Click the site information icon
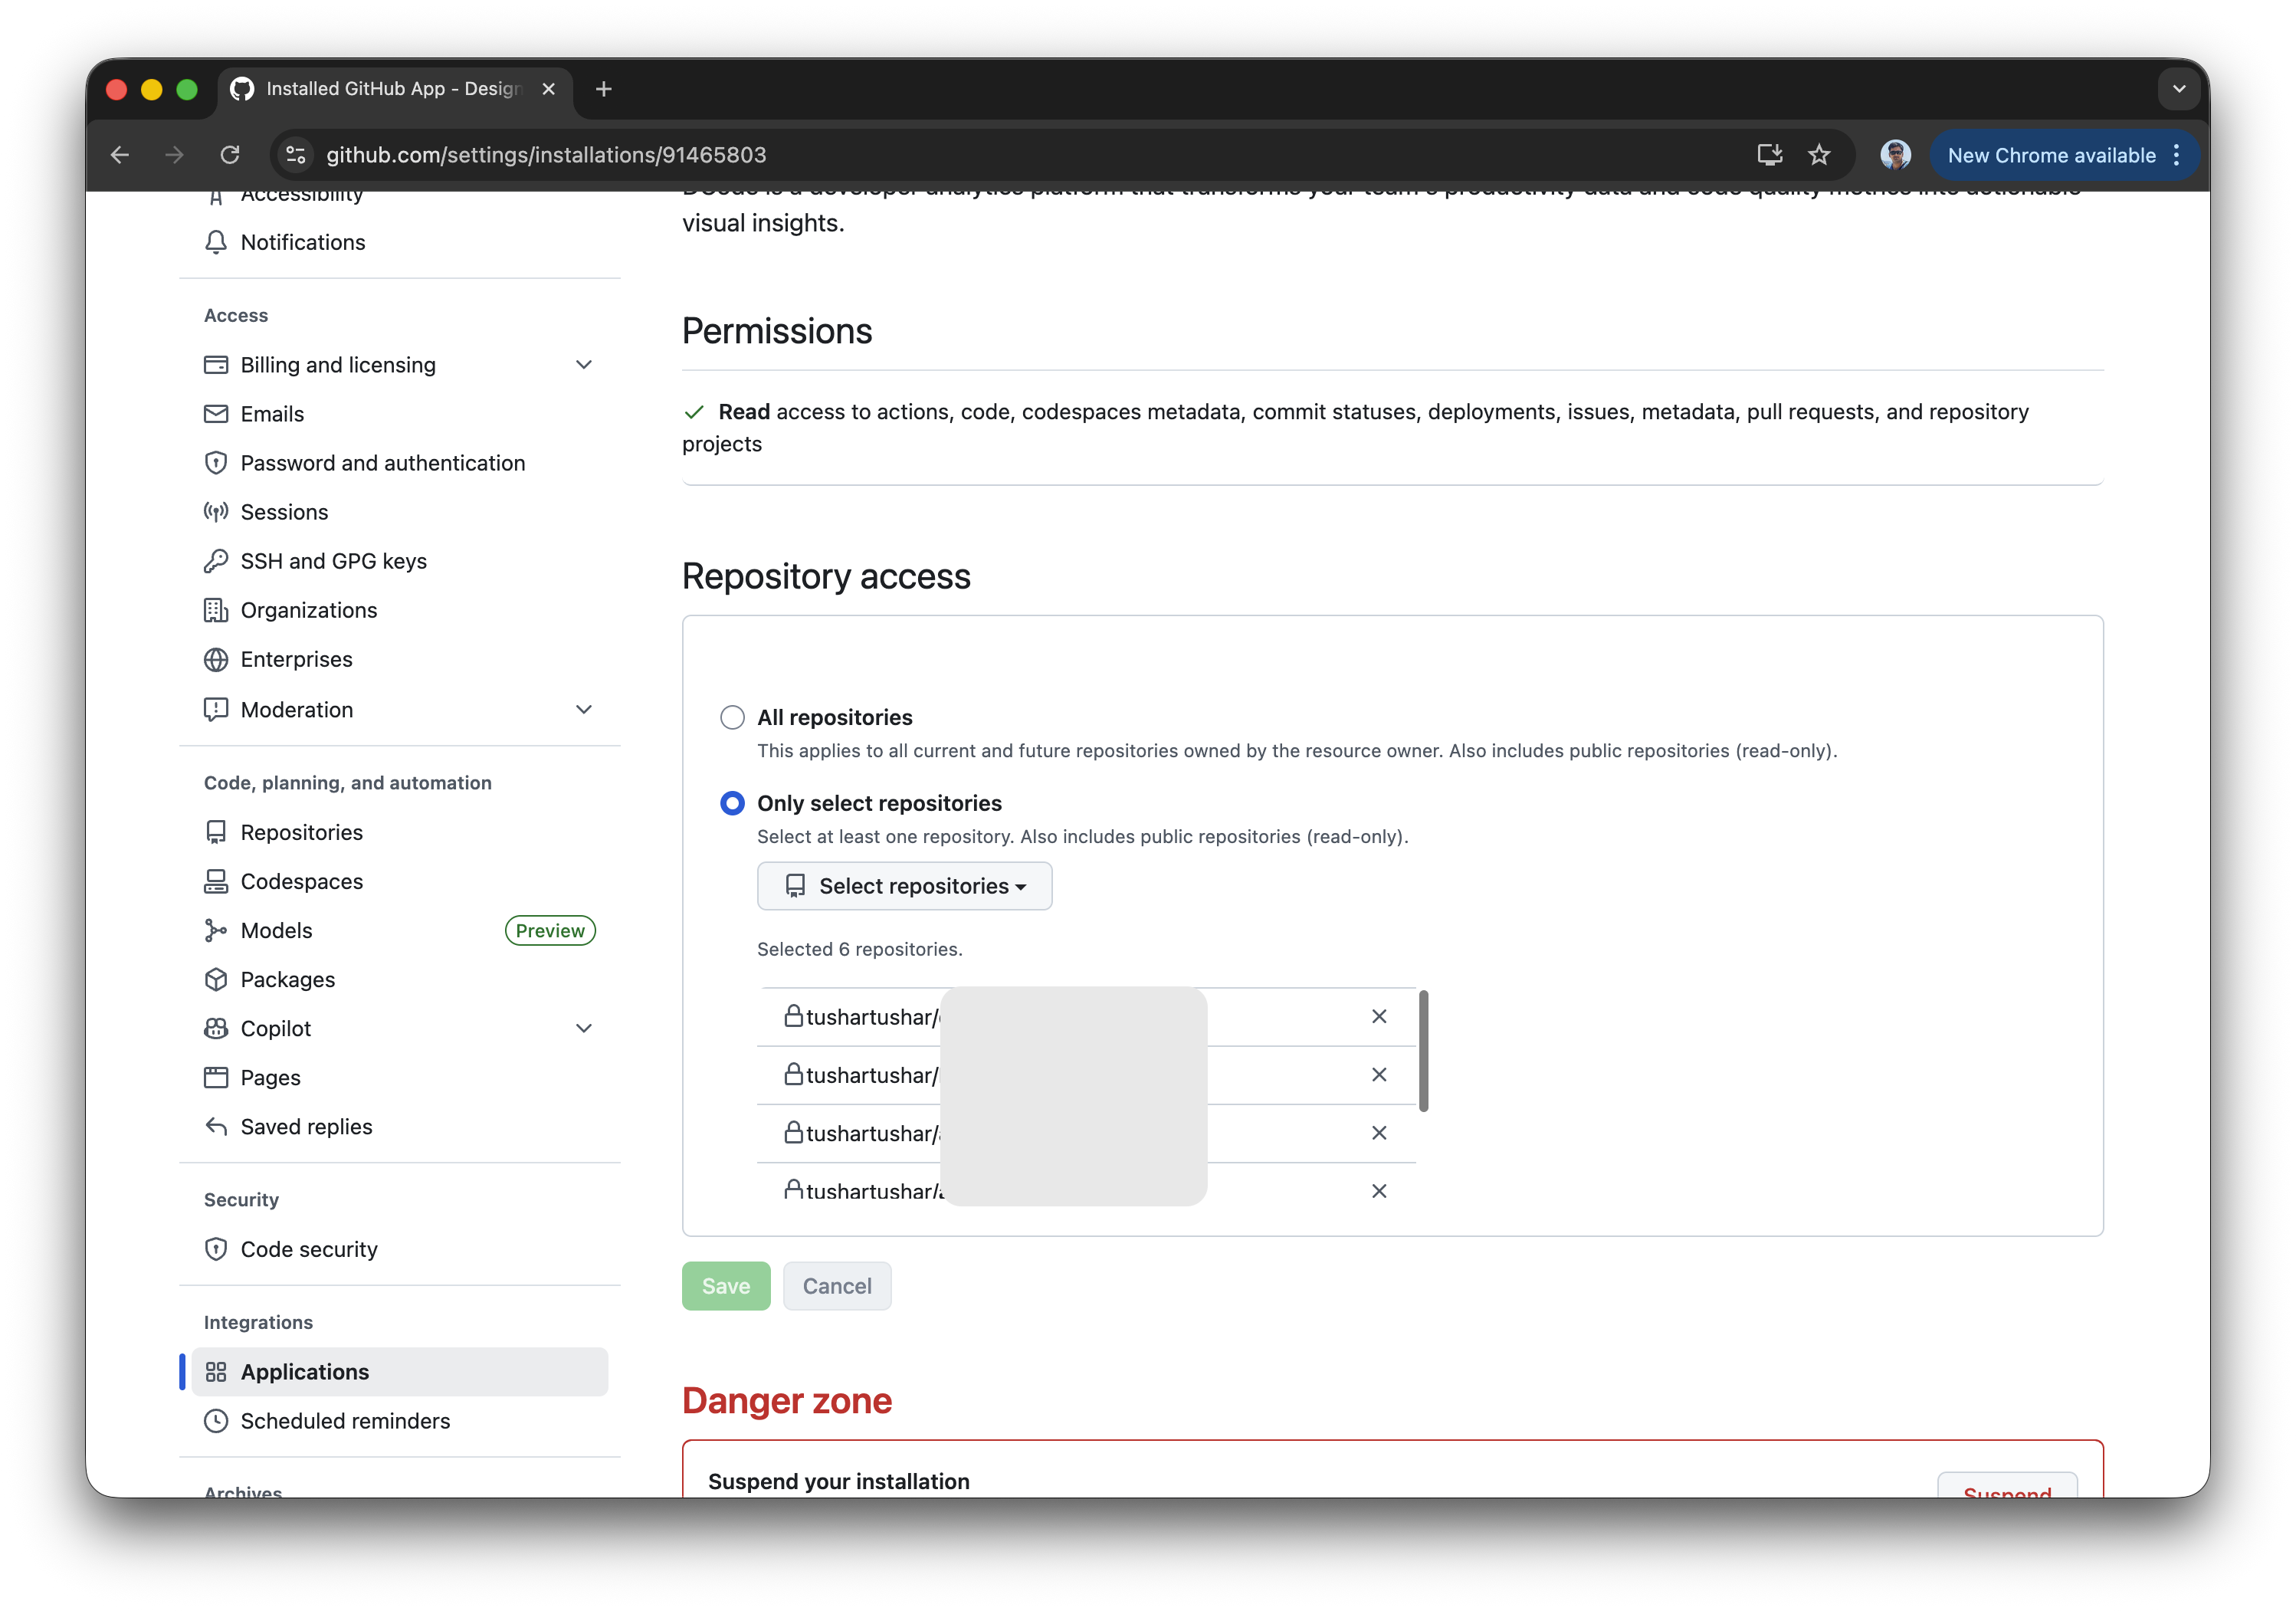2296x1611 pixels. tap(296, 155)
